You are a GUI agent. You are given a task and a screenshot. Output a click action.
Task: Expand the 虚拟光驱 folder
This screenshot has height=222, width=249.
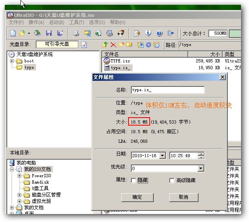tap(19, 201)
